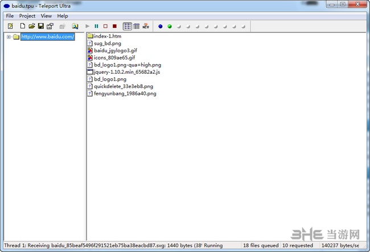
Task: Click the 10 requested status
Action: click(298, 245)
